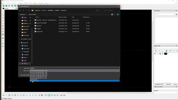Click DATABASE in breadcrumb path

(51, 11)
